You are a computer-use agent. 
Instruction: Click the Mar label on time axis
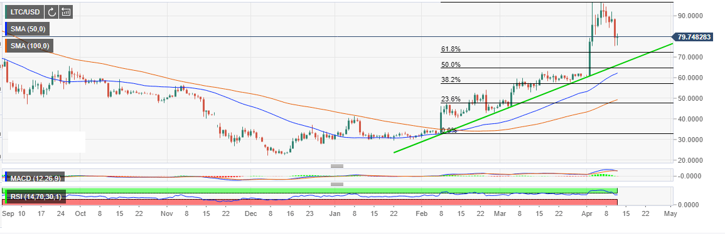(x=500, y=214)
